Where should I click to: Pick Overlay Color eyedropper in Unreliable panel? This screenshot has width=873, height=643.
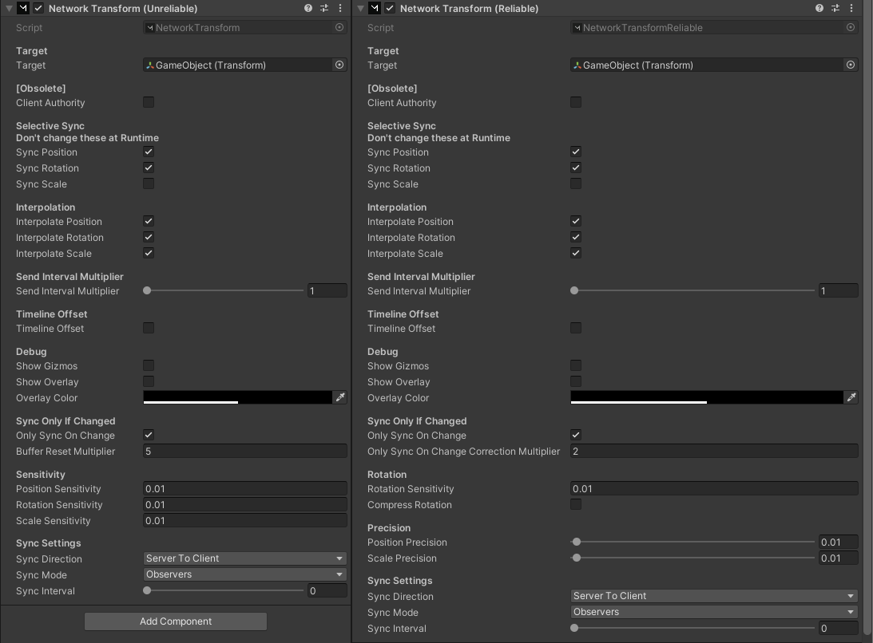coord(339,397)
